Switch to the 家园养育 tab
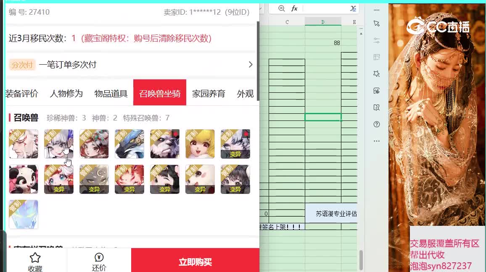The width and height of the screenshot is (486, 272). 209,94
